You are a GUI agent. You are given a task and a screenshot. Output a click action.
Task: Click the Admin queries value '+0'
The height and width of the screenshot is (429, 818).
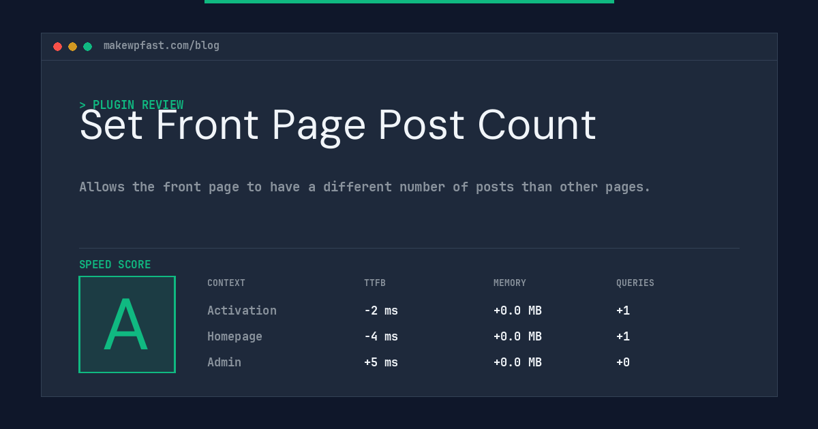tap(623, 362)
